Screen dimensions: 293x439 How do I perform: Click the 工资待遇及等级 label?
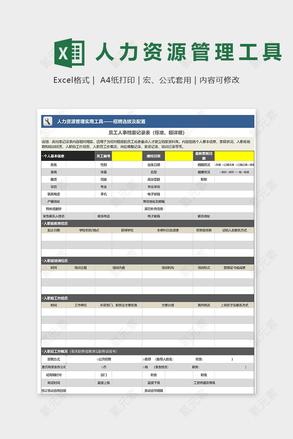(x=204, y=383)
